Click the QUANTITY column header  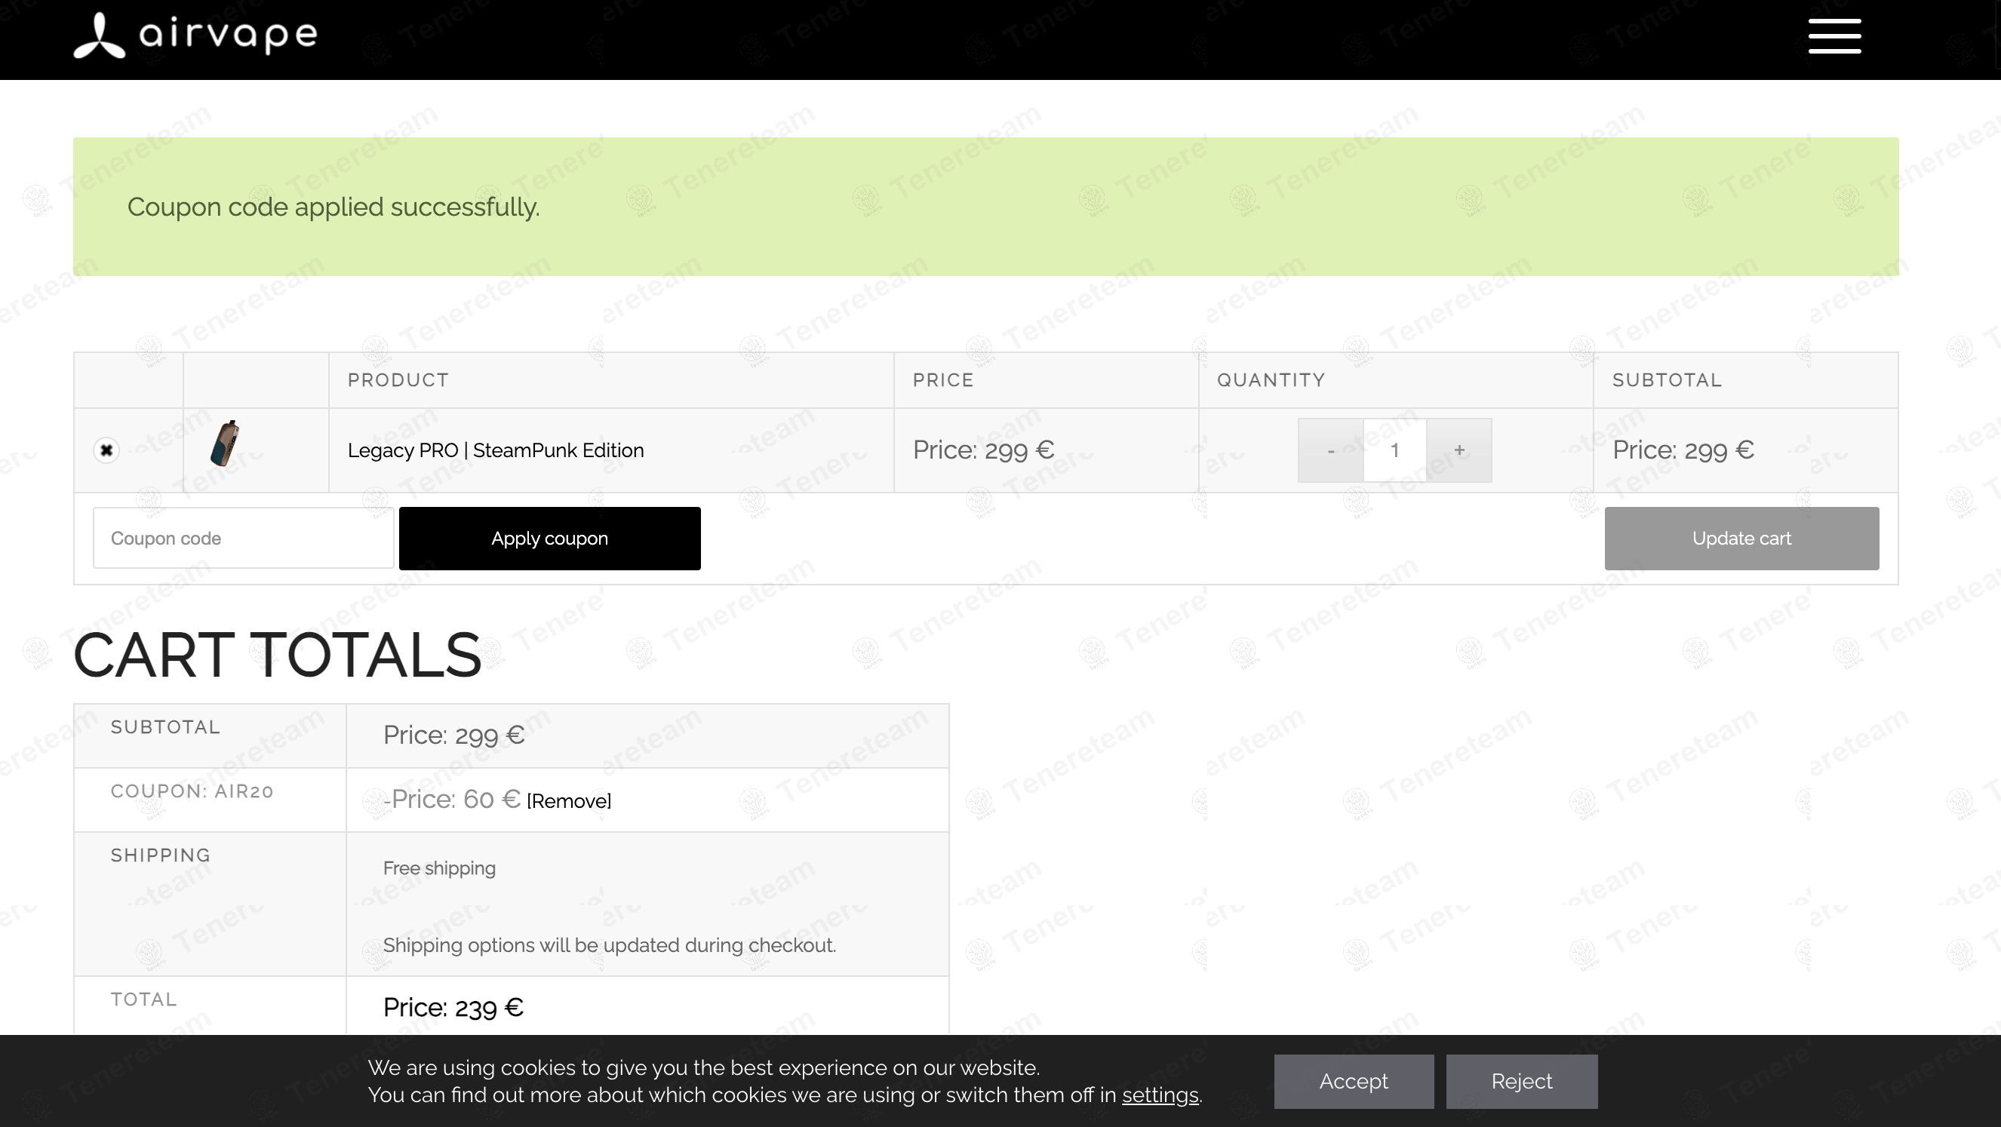[1271, 379]
